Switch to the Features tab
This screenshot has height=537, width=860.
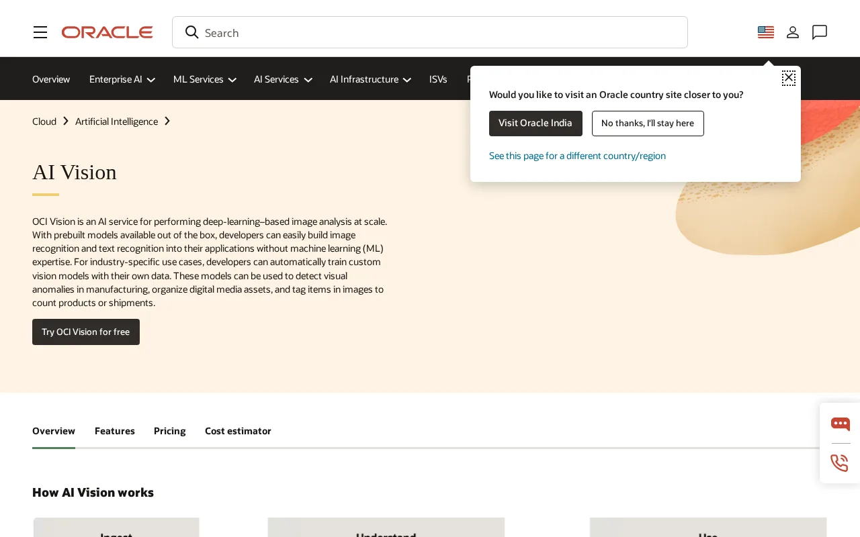(x=115, y=431)
